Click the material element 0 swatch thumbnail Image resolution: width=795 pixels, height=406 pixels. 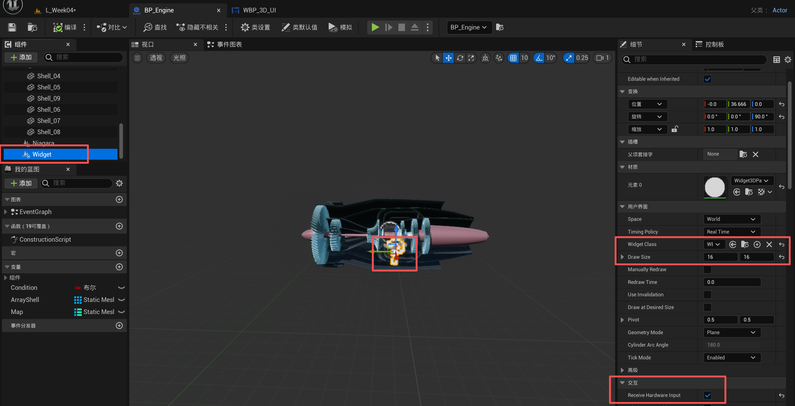tap(715, 187)
